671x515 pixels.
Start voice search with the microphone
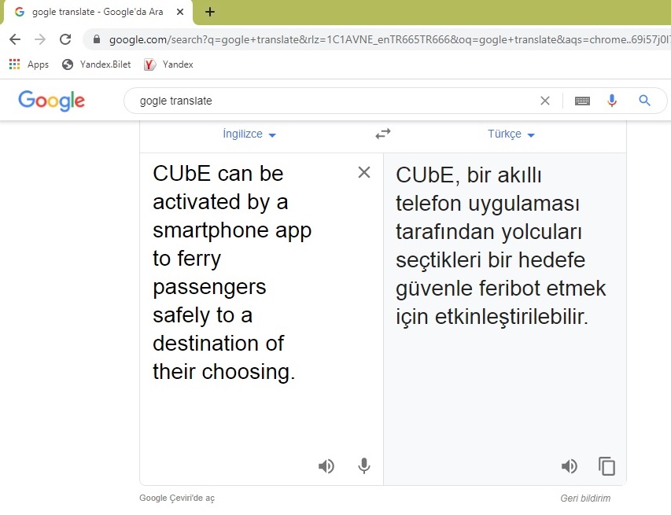coord(612,101)
